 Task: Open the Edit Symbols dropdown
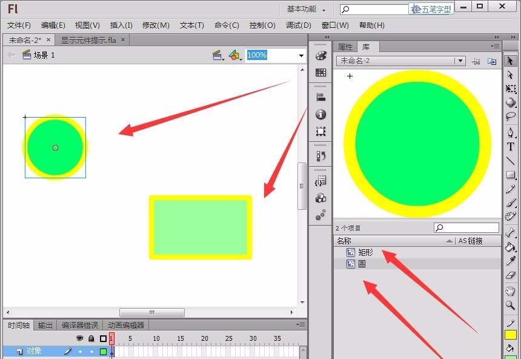click(x=235, y=55)
